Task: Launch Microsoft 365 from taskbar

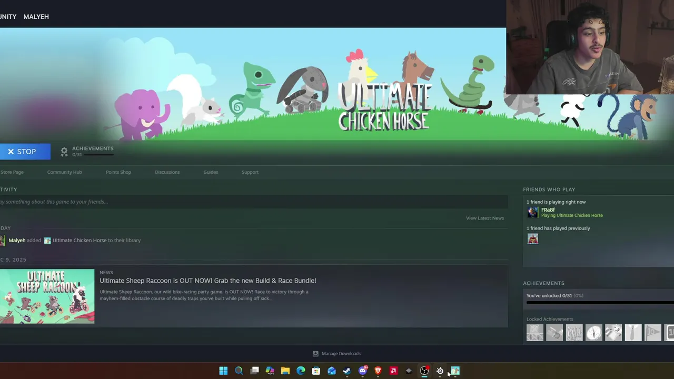Action: pos(270,371)
